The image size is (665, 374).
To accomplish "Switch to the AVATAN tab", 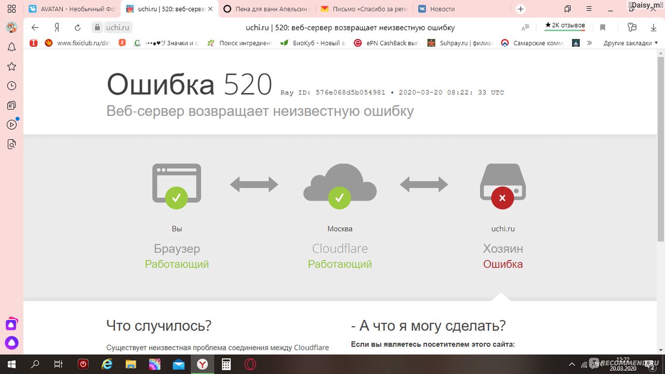I will point(71,9).
